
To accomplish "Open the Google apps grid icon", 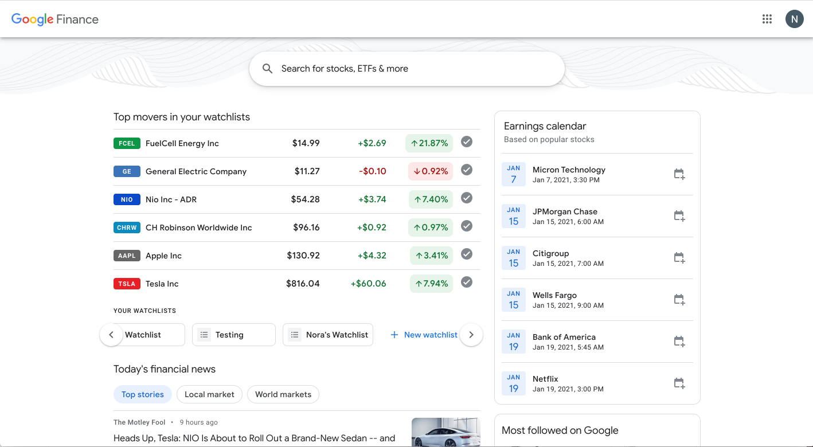I will coord(767,19).
